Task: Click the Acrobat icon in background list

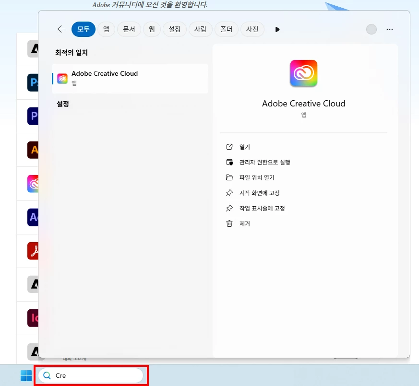Action: pyautogui.click(x=33, y=251)
